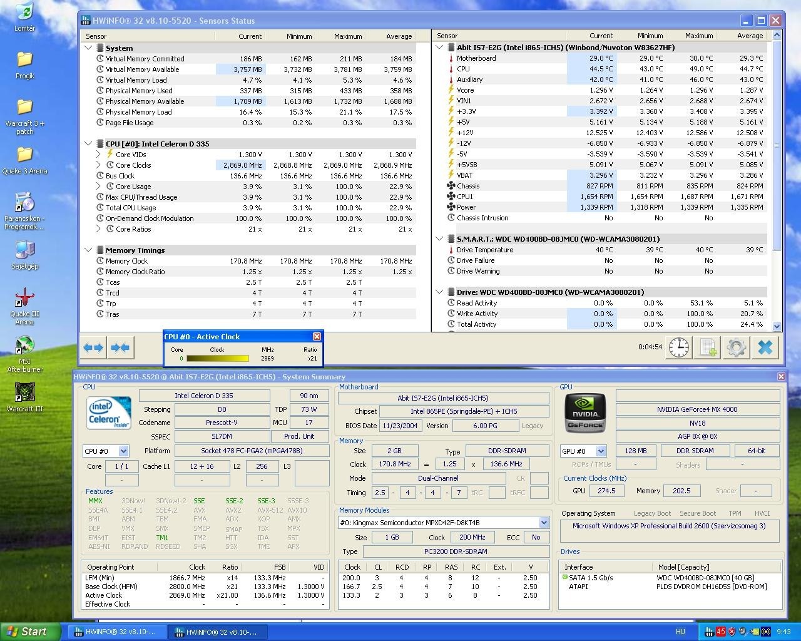Expand the Core Clocks row
Image resolution: width=801 pixels, height=641 pixels.
tap(99, 165)
